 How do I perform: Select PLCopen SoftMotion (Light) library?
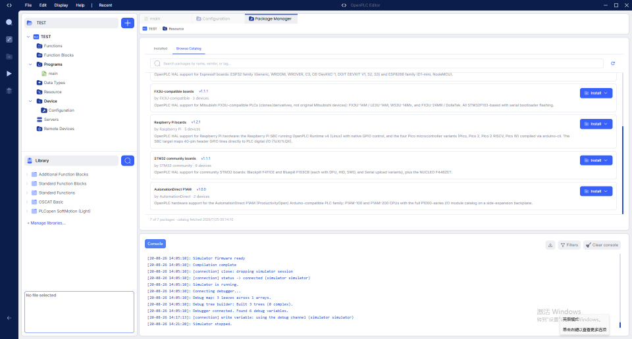[64, 212]
